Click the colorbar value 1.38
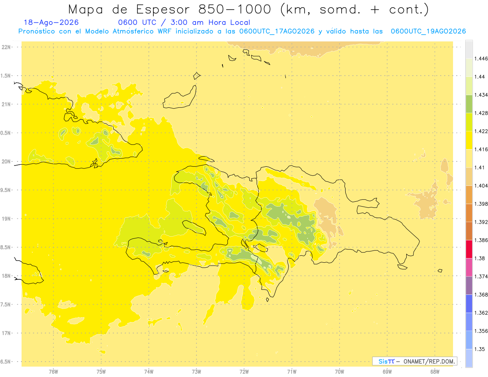 pyautogui.click(x=480, y=258)
